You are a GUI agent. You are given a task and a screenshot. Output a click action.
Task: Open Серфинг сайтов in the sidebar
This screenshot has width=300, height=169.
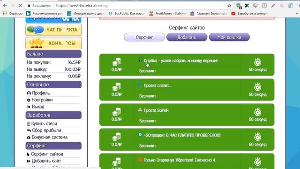coord(47,154)
